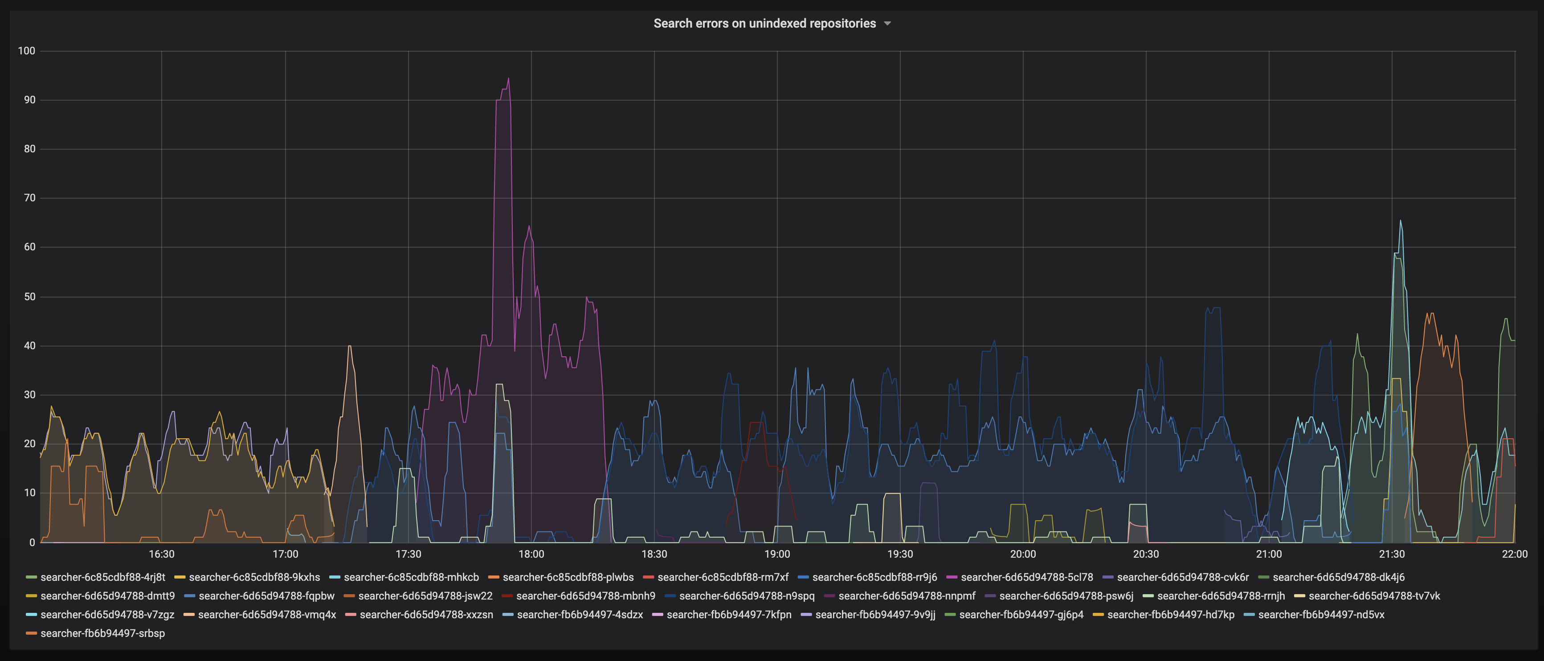
Task: Toggle series searcher-6d65d94788-5cl78 in legend
Action: tap(1027, 577)
